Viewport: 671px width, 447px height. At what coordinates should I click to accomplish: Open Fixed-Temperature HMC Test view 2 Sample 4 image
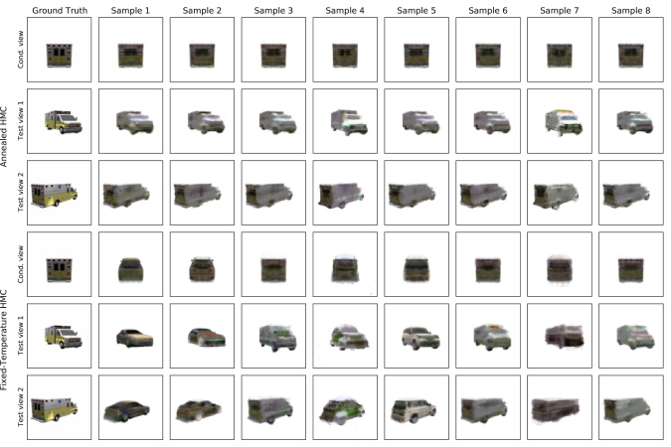point(345,407)
